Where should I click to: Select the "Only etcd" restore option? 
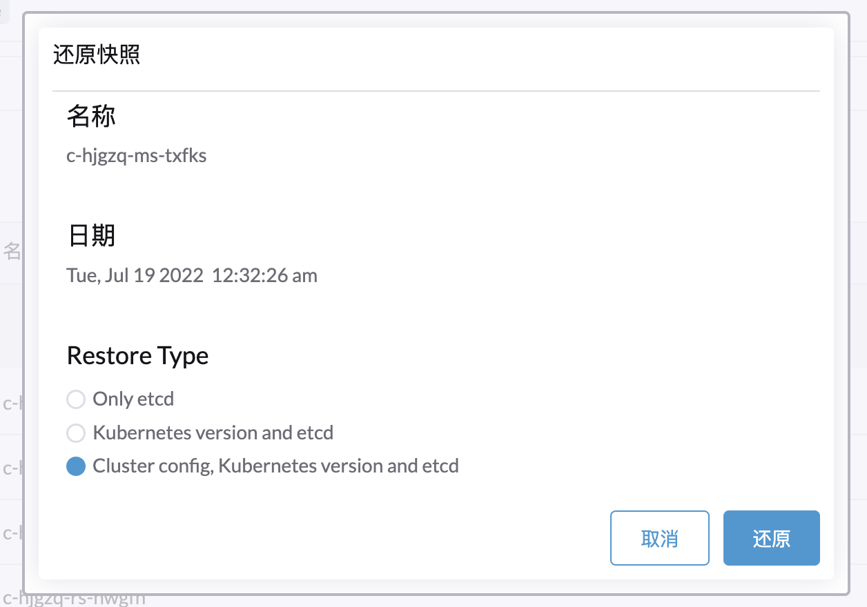coord(76,399)
